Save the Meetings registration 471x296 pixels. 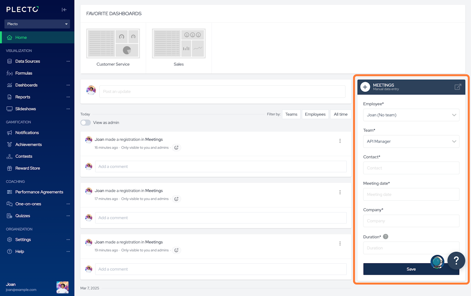tap(411, 269)
